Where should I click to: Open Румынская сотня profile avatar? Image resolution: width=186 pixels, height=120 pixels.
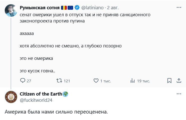pyautogui.click(x=11, y=10)
